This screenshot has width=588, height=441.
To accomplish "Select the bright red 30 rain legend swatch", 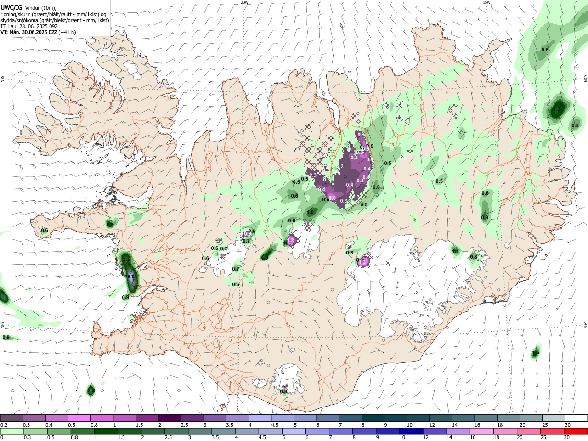I will pyautogui.click(x=575, y=431).
